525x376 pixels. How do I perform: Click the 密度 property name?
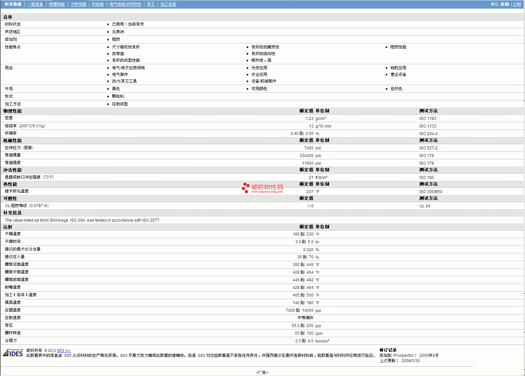9,118
